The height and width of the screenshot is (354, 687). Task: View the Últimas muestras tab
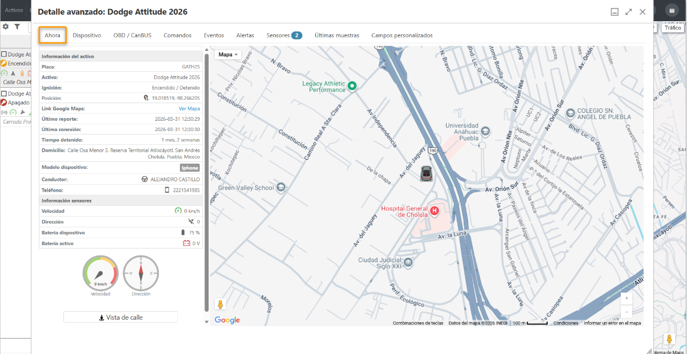(337, 35)
